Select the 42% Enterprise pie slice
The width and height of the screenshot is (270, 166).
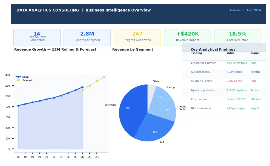click(x=130, y=110)
